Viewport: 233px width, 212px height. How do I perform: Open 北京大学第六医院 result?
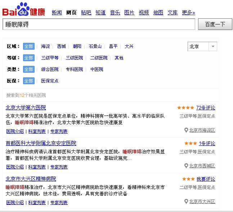tap(26, 108)
